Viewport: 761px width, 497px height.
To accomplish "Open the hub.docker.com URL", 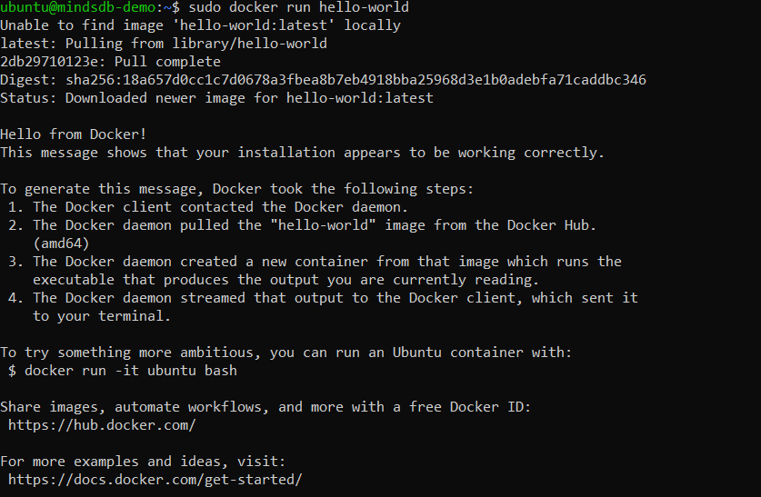I will (x=102, y=424).
